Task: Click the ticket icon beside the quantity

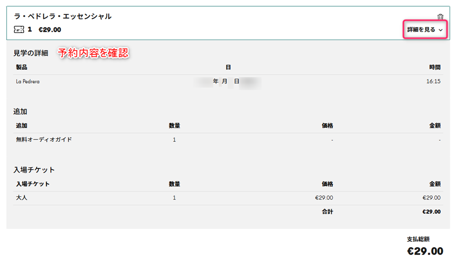Action: tap(19, 30)
